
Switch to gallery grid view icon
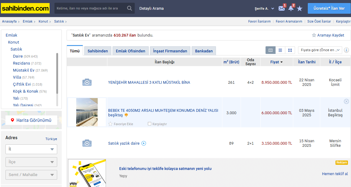tap(290, 50)
